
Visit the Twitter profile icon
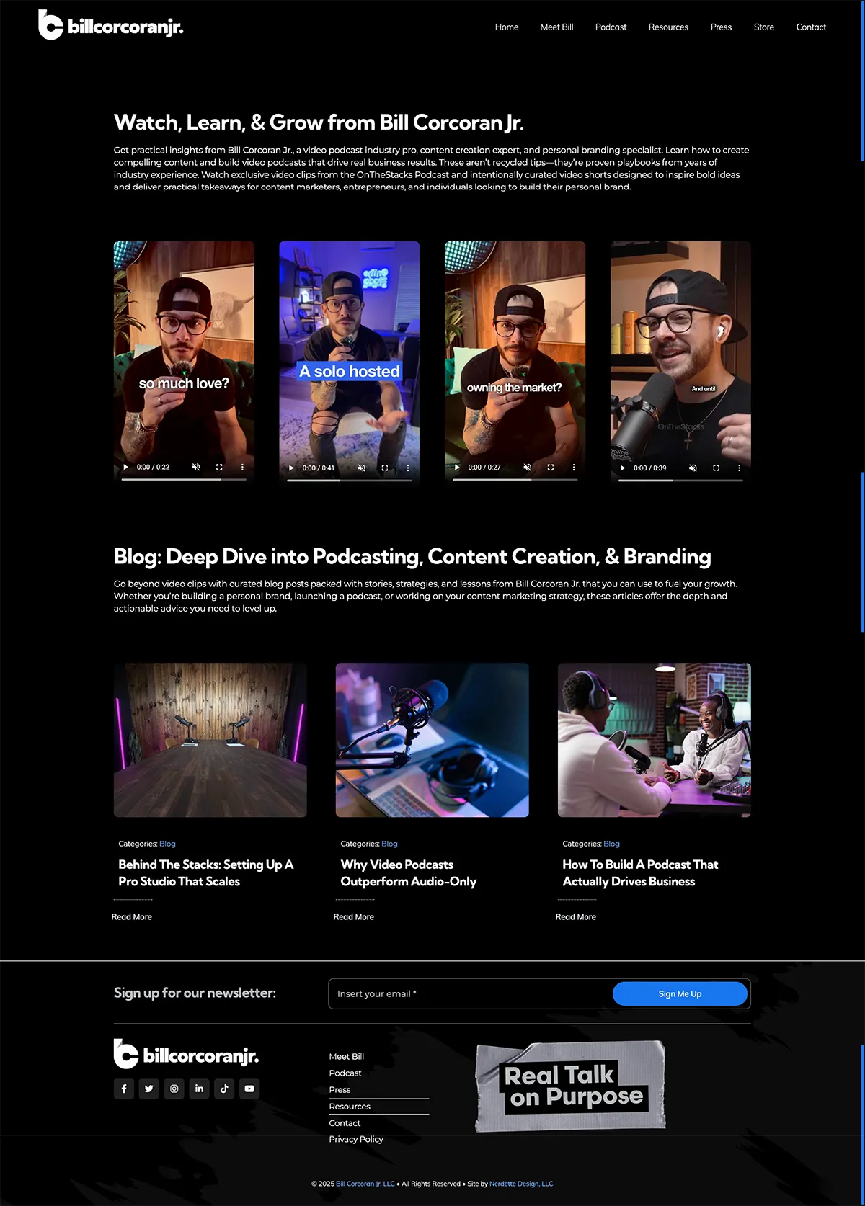tap(149, 1089)
